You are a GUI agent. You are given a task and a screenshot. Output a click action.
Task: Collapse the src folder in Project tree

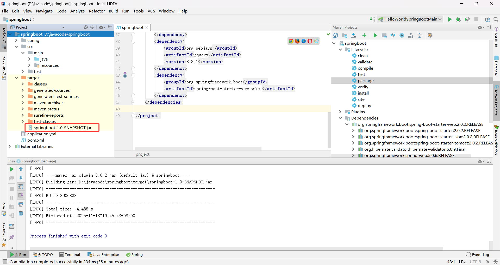16,47
